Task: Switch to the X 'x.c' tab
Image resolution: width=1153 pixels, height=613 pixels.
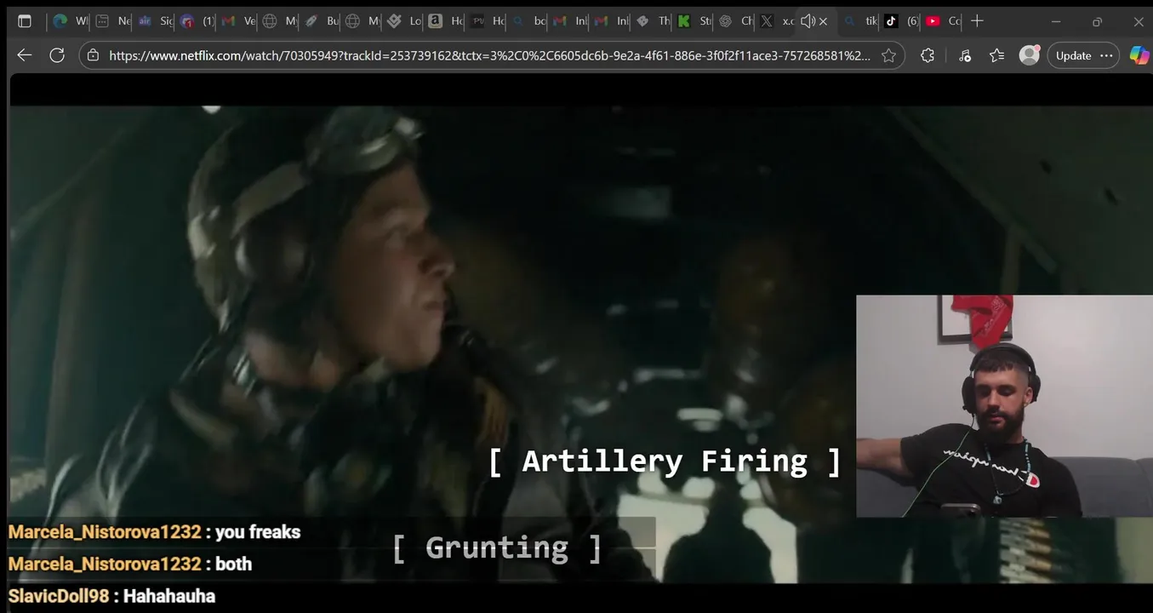Action: 776,21
